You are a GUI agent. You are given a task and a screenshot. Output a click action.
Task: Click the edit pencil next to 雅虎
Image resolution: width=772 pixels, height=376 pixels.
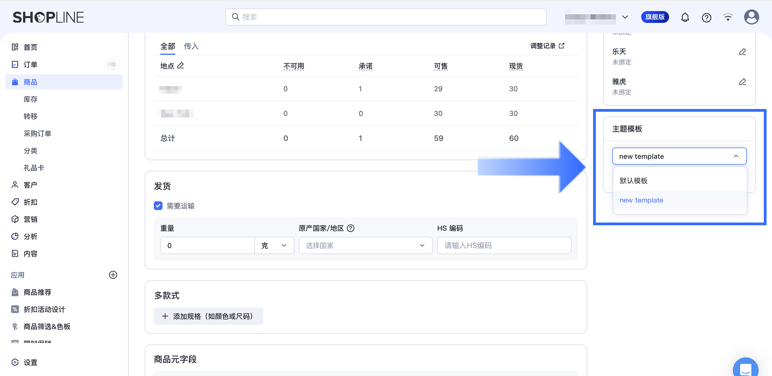click(x=742, y=82)
